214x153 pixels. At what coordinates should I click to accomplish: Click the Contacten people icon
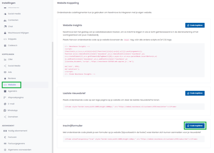pyautogui.click(x=5, y=20)
